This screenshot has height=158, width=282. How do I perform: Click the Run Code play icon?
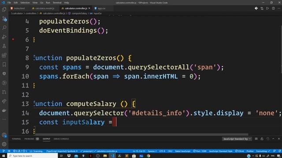(267, 8)
